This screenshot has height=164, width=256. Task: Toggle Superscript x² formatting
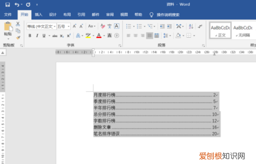[69, 36]
